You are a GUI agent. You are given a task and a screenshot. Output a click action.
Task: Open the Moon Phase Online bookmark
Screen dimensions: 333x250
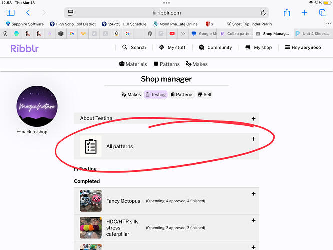[x=175, y=24]
